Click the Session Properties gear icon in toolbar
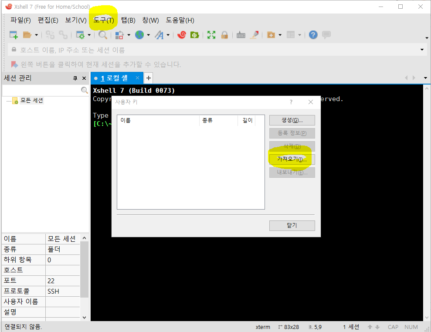The width and height of the screenshot is (431, 332). tap(80, 35)
